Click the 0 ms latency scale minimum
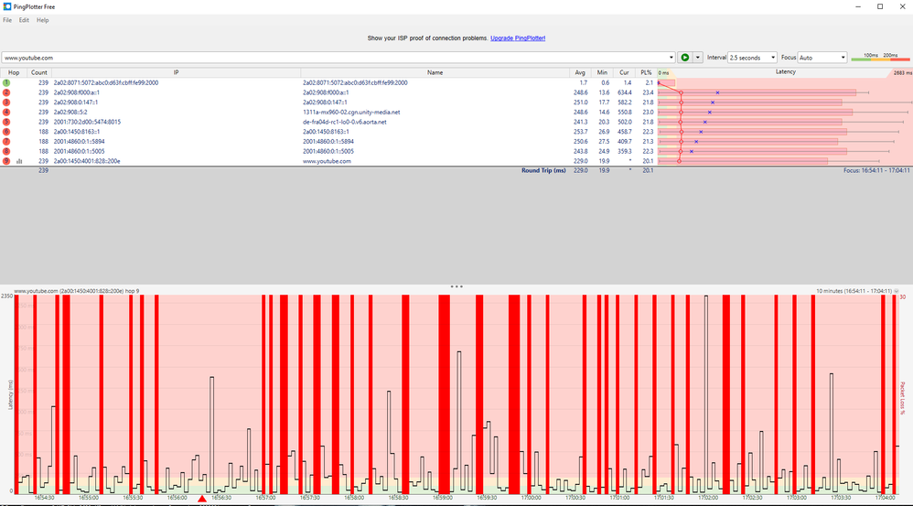Screen dimensions: 913x506 pyautogui.click(x=664, y=73)
